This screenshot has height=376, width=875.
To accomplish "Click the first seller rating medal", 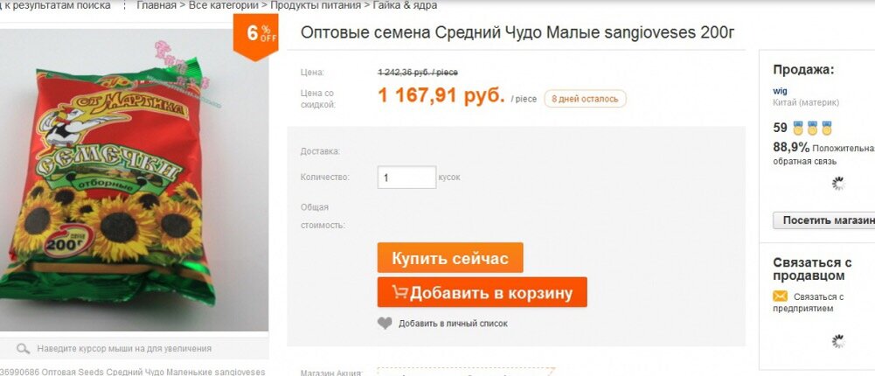I will (798, 129).
